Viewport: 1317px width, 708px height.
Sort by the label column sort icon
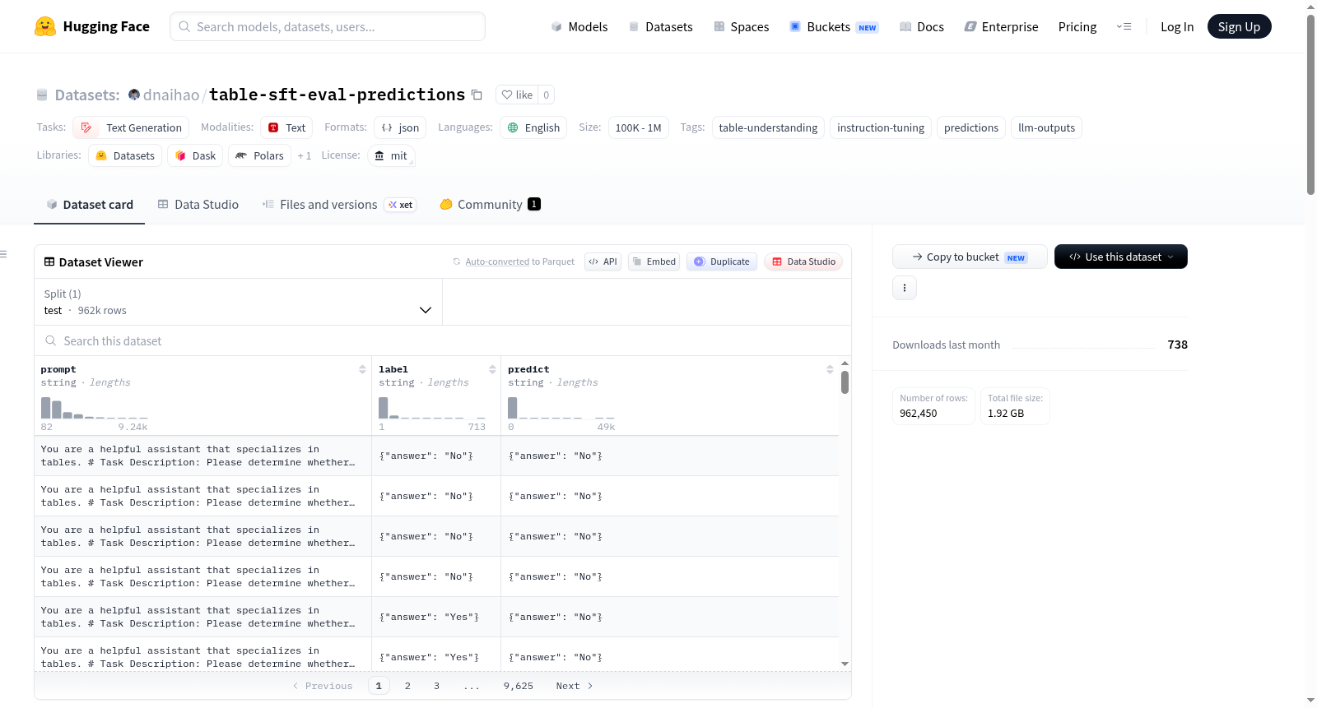[492, 369]
